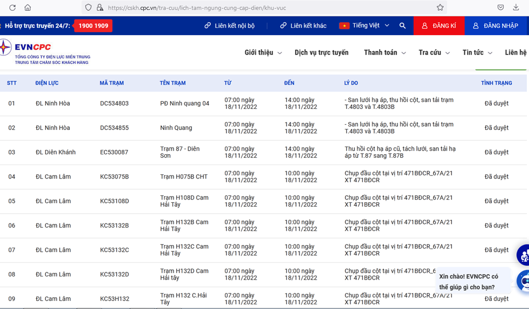Bookmark this page with the star icon
The width and height of the screenshot is (529, 309).
click(x=440, y=8)
